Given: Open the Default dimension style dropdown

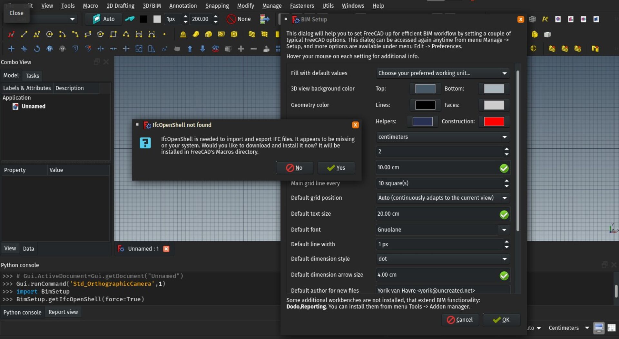Looking at the screenshot, I should 443,259.
